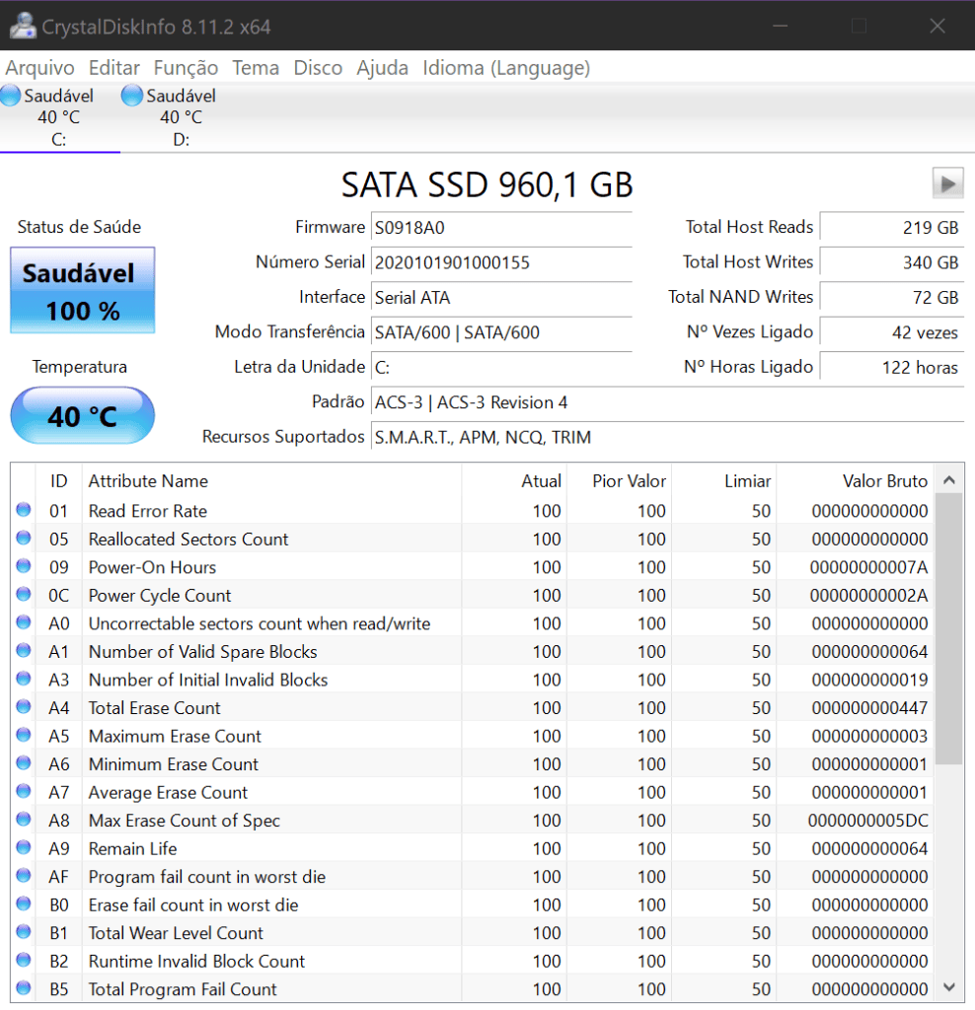Click the Saudável 100 % health status button

[83, 291]
